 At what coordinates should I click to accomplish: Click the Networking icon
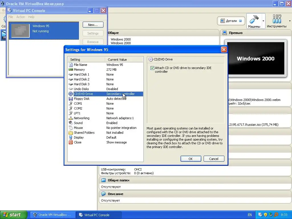pos(71,118)
